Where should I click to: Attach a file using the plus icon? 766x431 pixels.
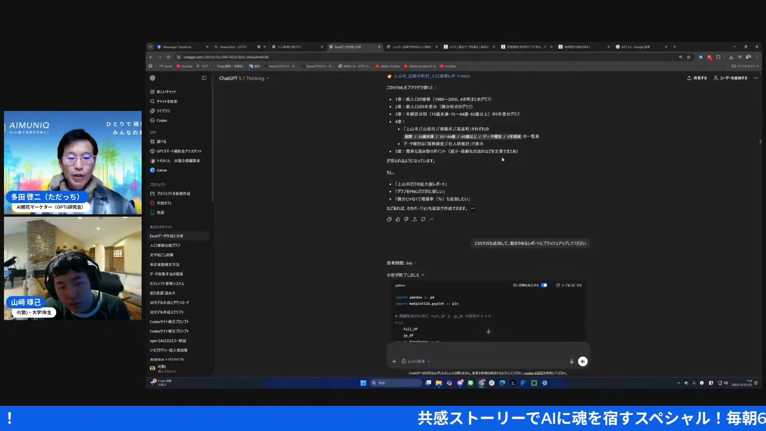394,361
